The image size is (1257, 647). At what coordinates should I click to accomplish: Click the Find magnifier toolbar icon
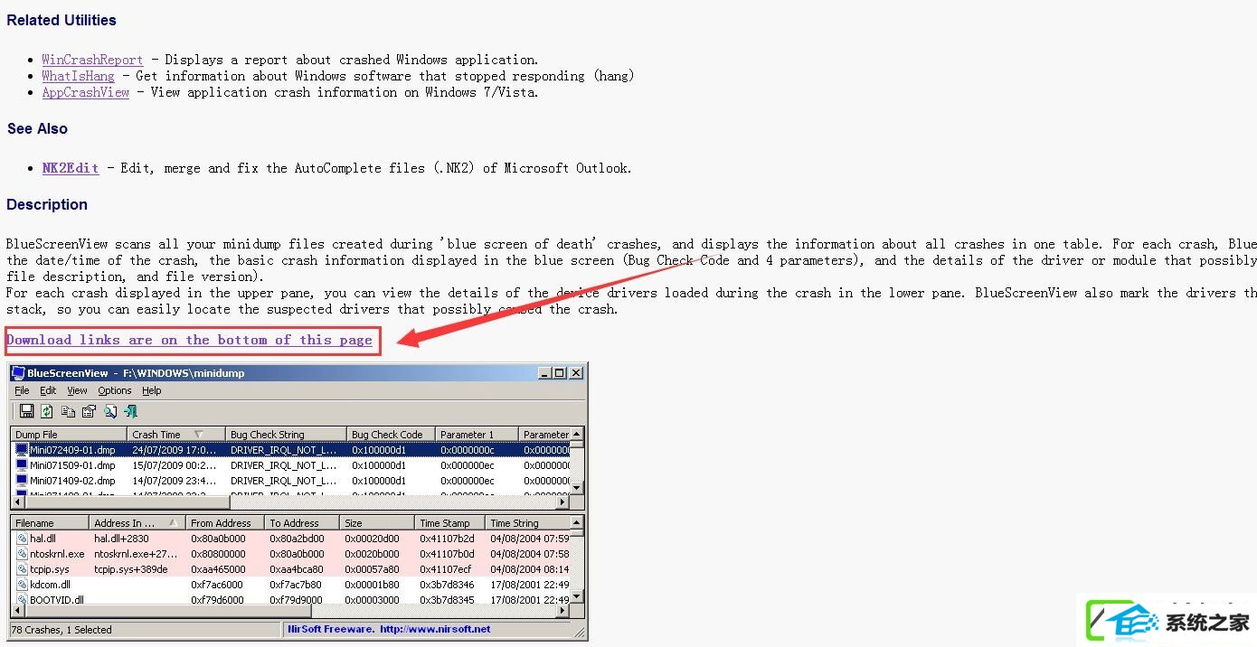click(x=110, y=411)
